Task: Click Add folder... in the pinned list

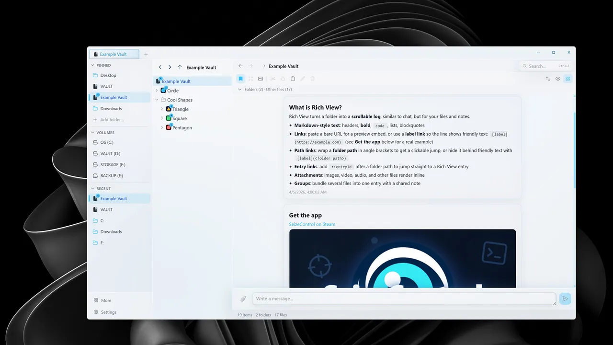Action: (119, 119)
